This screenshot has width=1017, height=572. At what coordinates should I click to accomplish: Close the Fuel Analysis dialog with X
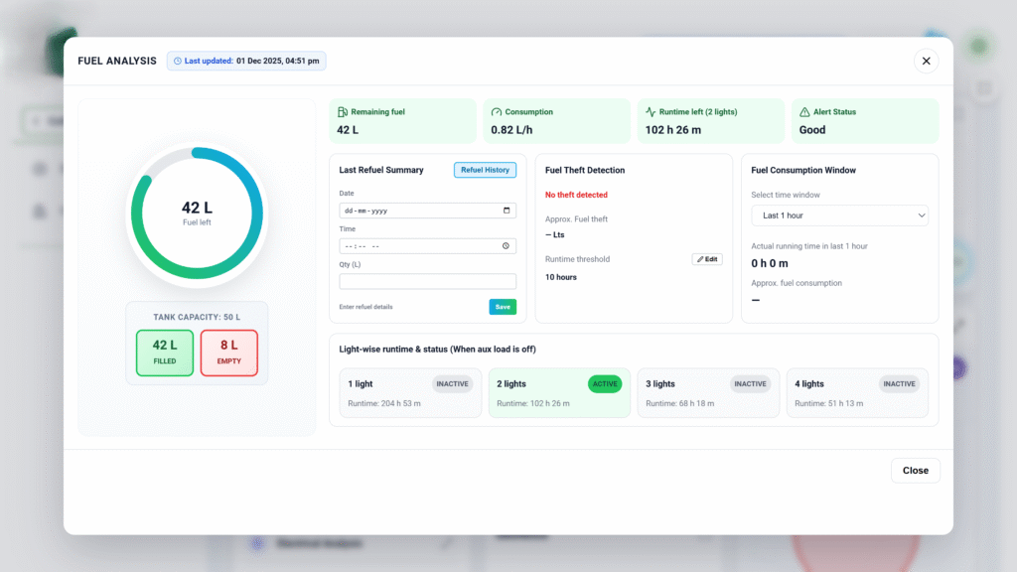coord(926,61)
